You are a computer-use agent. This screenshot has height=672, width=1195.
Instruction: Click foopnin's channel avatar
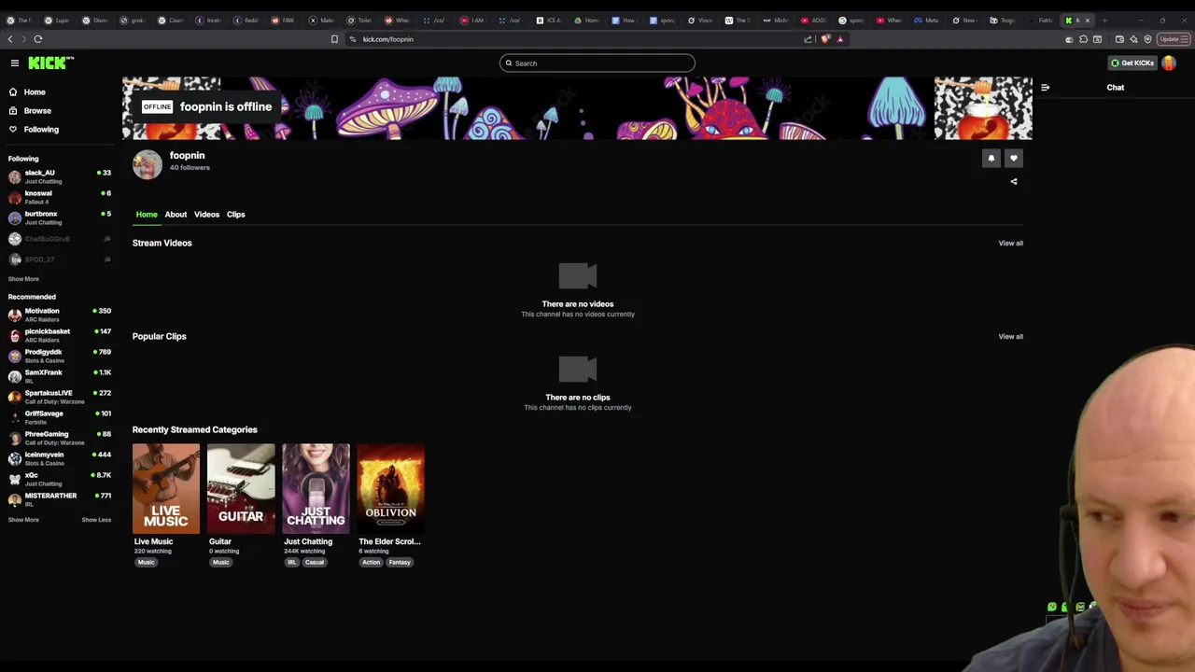coord(148,164)
